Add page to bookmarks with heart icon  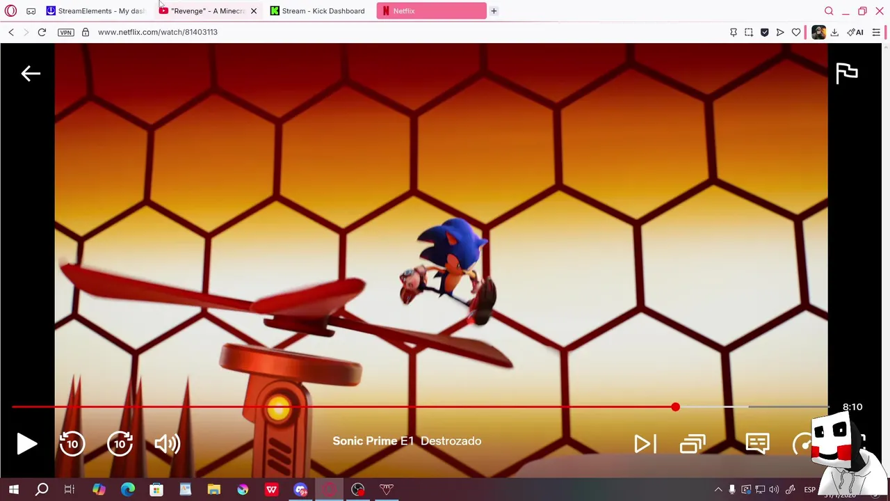coord(796,32)
